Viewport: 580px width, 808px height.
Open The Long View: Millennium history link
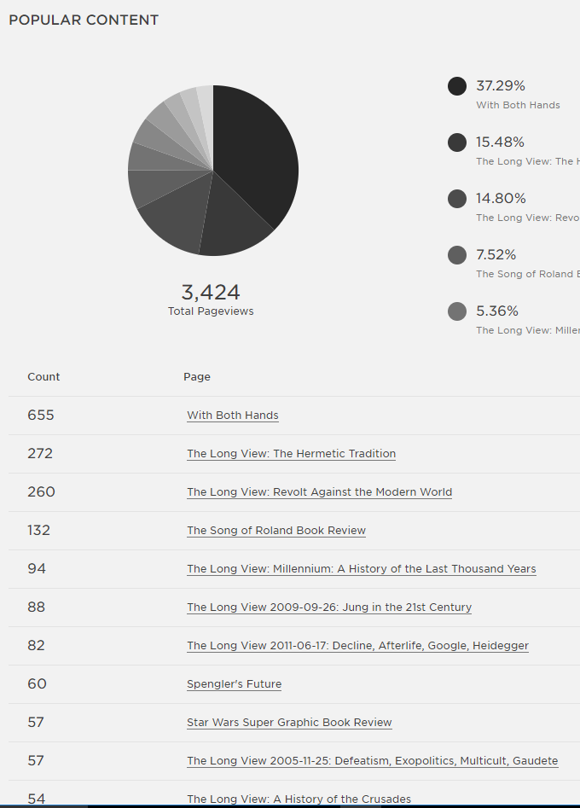point(361,568)
